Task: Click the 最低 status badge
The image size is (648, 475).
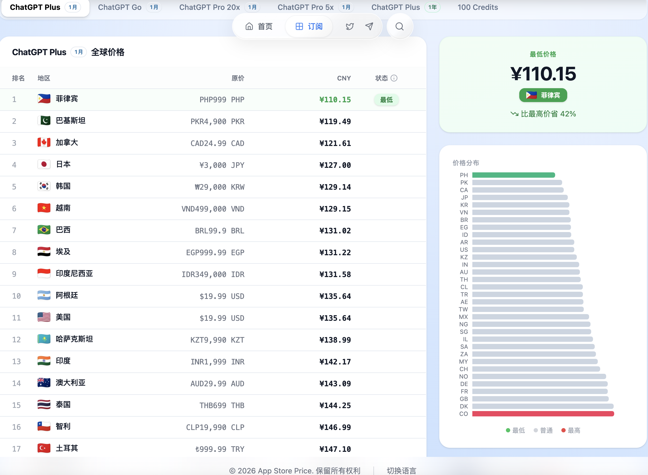Action: pos(386,100)
